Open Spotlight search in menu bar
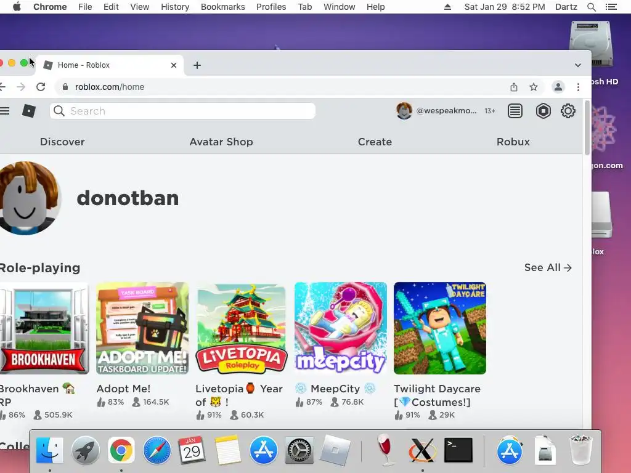 [x=591, y=7]
